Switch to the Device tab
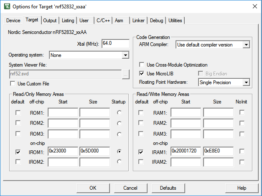 pos(13,21)
